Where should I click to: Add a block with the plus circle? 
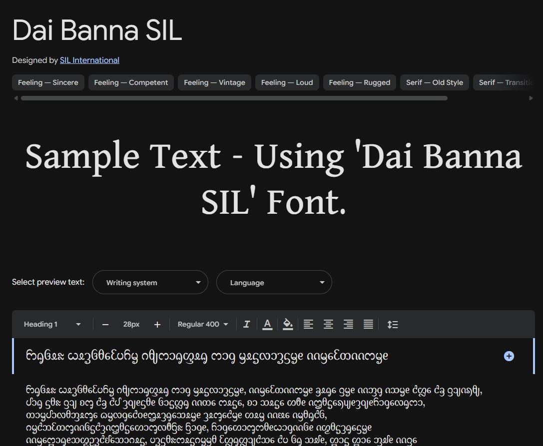click(509, 356)
